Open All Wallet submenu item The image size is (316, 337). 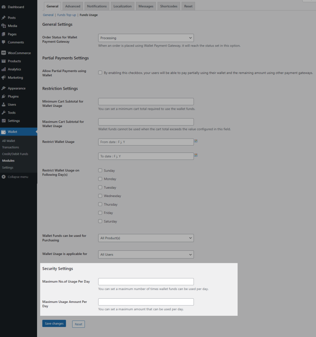pyautogui.click(x=9, y=141)
